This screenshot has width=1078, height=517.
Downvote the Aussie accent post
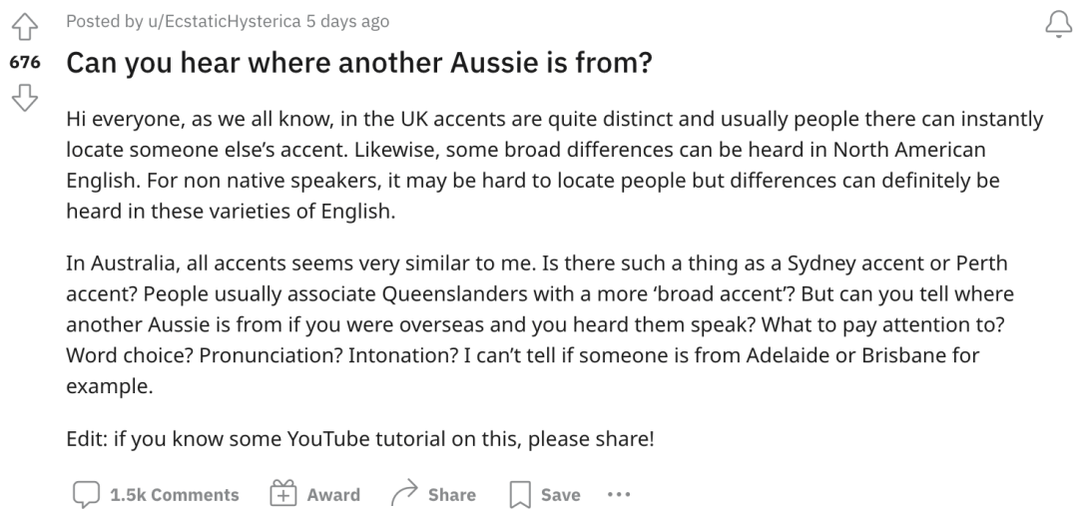click(x=25, y=96)
